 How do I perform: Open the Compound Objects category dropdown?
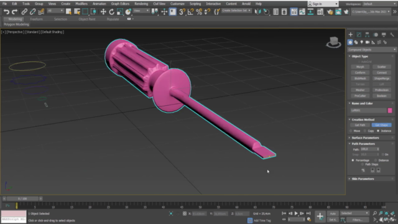[372, 50]
